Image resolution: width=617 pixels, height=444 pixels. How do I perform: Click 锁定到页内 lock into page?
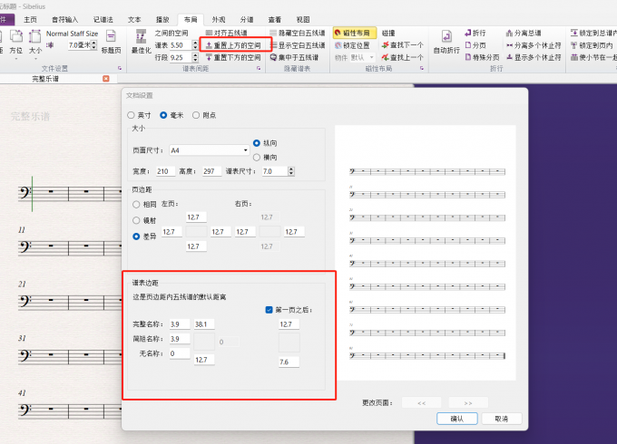(592, 45)
